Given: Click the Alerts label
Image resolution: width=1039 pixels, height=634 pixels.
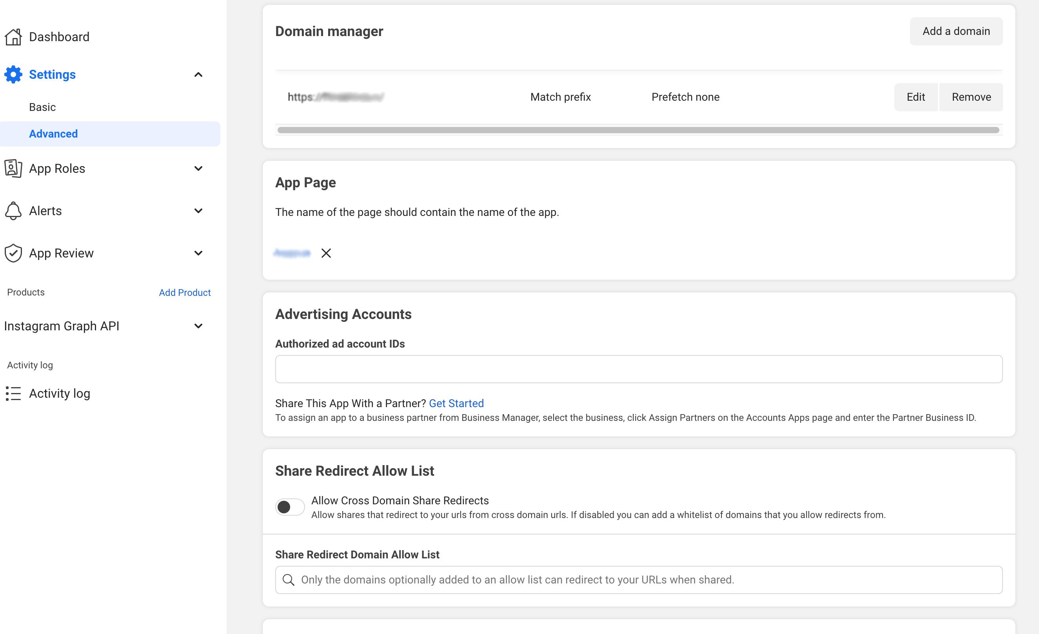Looking at the screenshot, I should [x=45, y=211].
